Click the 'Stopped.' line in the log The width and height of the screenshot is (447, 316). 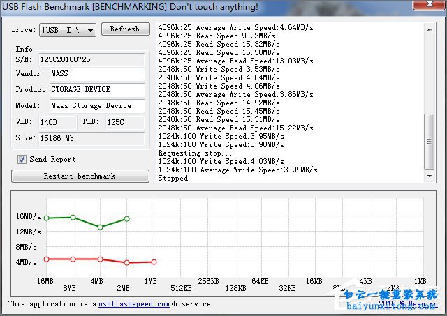point(175,179)
